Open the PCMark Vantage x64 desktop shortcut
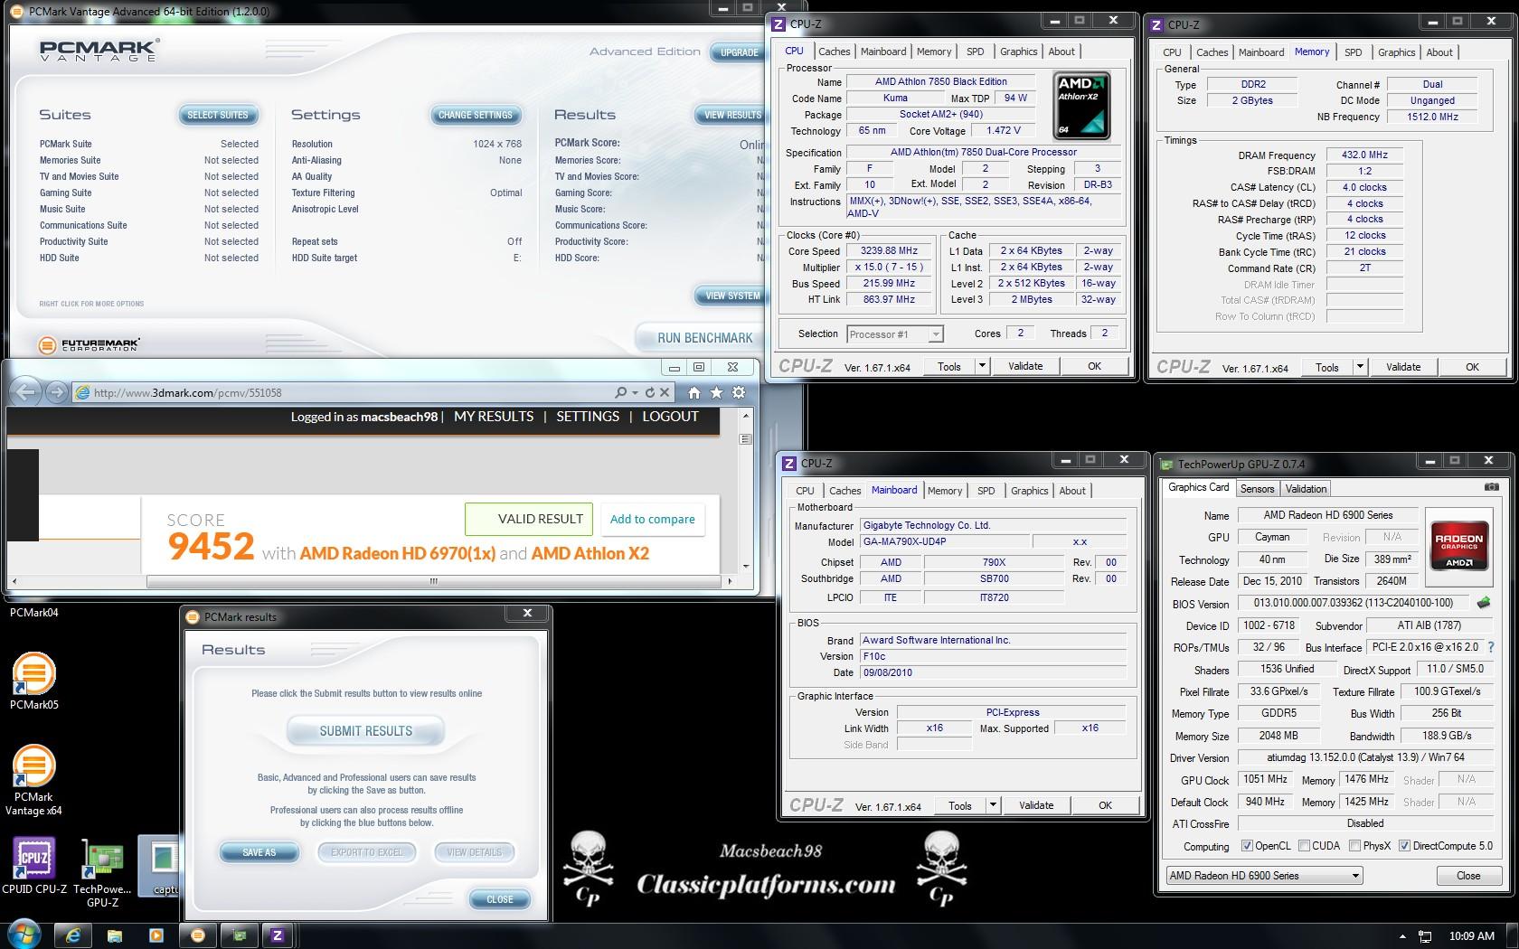The height and width of the screenshot is (949, 1519). click(x=33, y=779)
